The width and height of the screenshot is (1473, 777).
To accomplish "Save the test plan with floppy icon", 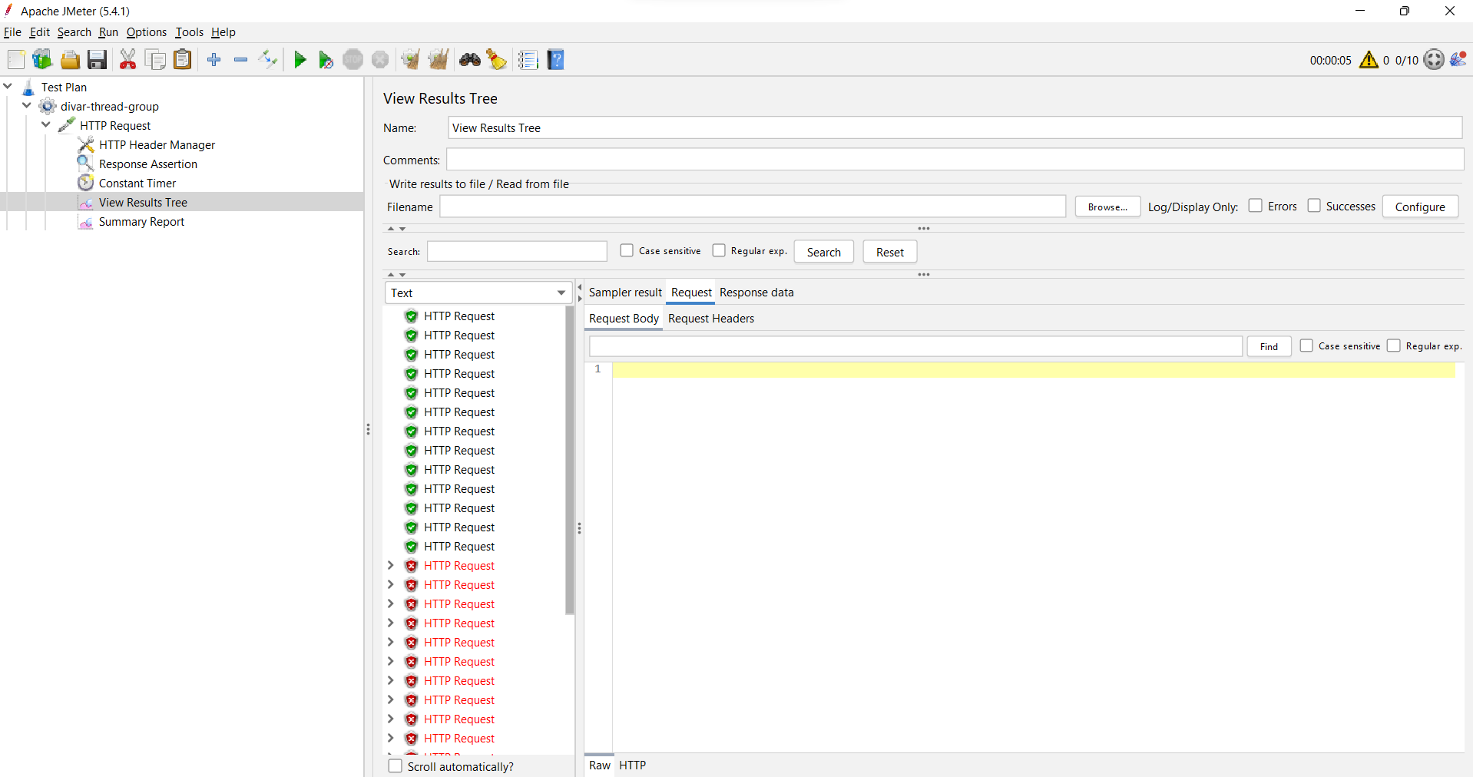I will [x=97, y=60].
